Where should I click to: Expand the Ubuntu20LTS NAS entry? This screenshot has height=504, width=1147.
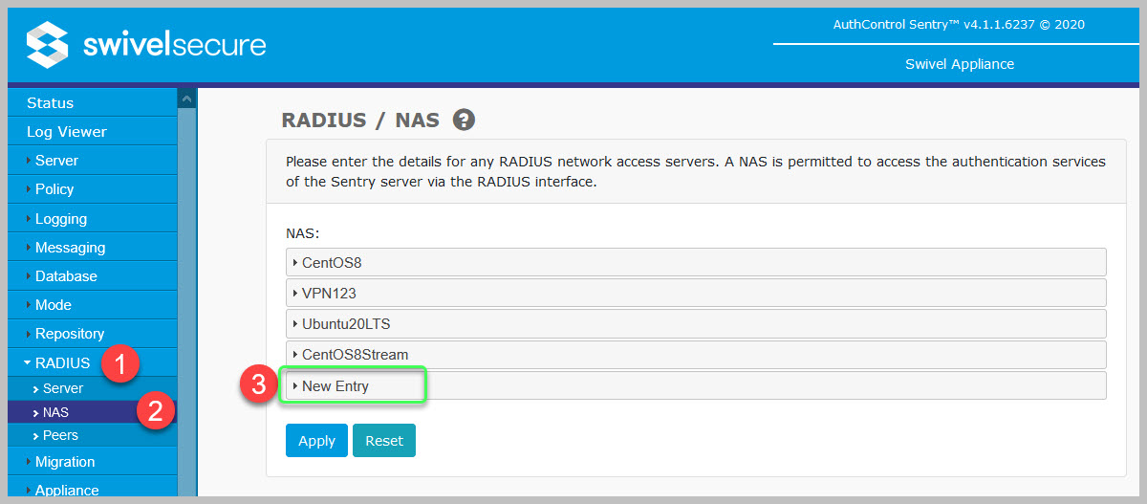click(x=345, y=323)
